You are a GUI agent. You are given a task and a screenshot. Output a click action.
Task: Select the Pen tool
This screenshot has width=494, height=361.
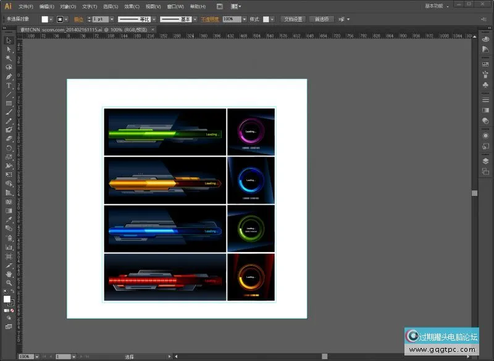click(x=9, y=76)
